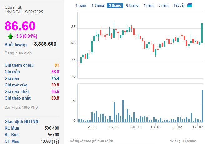207x144 pixels.
Task: Select the '3 tháng' time range tab
Action: coord(115,5)
